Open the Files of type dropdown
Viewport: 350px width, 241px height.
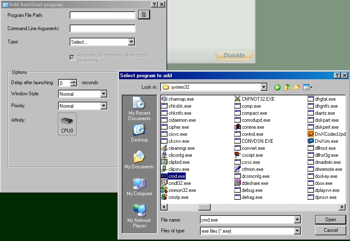297,231
